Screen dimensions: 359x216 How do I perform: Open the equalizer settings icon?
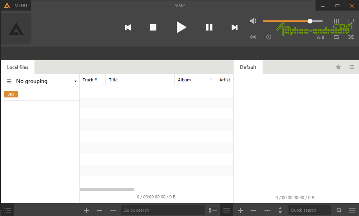click(x=336, y=21)
